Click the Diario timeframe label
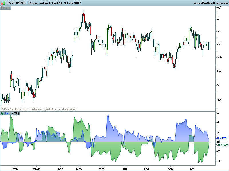The height and width of the screenshot is (171, 229). pos(33,3)
